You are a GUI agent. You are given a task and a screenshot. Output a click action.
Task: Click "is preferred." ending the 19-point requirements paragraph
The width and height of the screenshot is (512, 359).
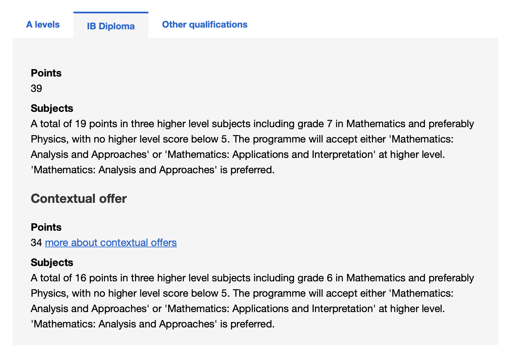coord(247,170)
